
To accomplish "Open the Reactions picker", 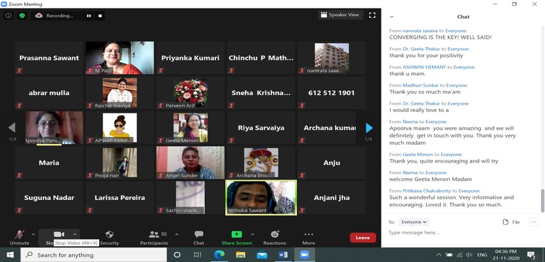I will click(274, 235).
